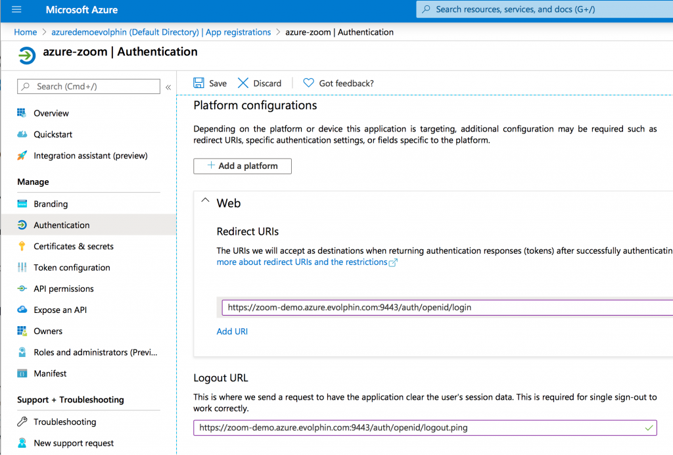Save the authentication settings

210,83
